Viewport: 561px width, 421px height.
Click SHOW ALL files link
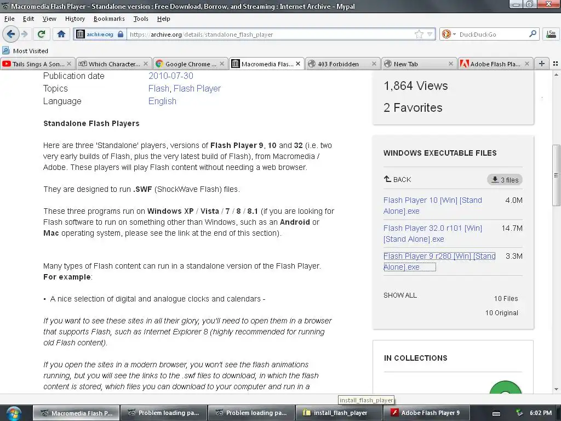(400, 295)
